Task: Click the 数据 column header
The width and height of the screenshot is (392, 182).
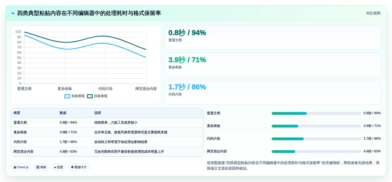Action: point(63,113)
